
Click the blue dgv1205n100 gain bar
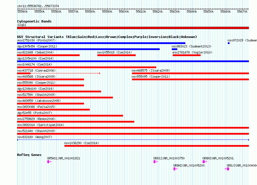click(133, 61)
